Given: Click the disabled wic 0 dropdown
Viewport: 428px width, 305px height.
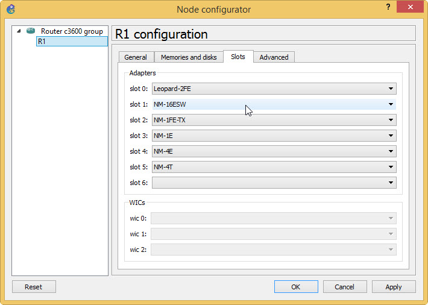Looking at the screenshot, I should (274, 218).
